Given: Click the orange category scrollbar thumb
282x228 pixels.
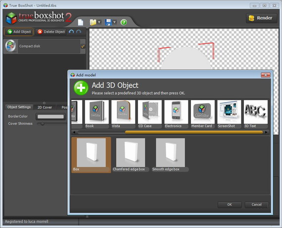Looking at the screenshot, I should (x=194, y=132).
